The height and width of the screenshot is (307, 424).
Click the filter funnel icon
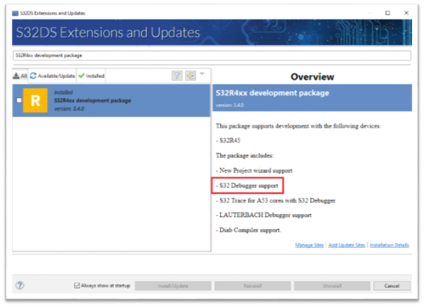177,76
